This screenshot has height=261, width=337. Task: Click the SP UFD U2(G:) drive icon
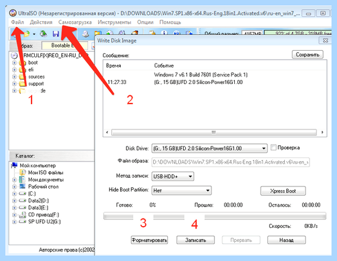click(22, 222)
